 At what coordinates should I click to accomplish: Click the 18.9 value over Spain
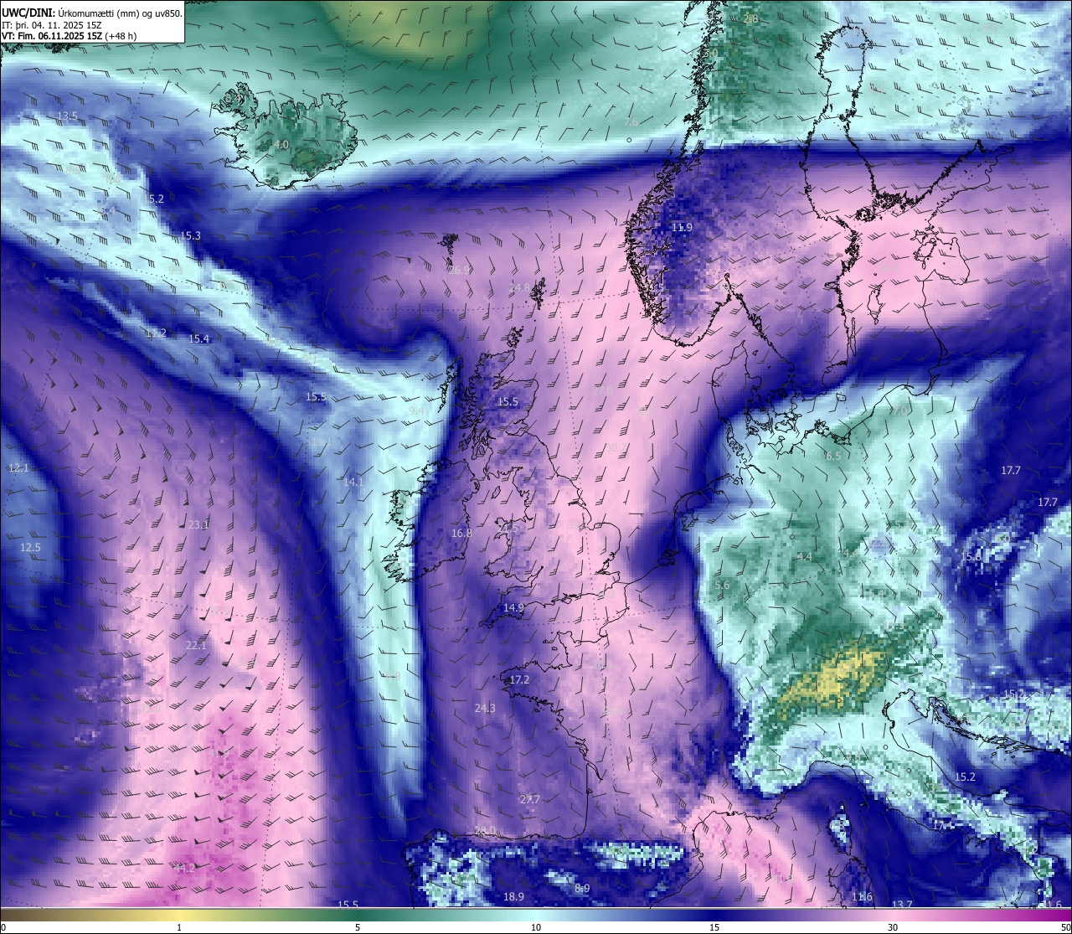[x=513, y=896]
